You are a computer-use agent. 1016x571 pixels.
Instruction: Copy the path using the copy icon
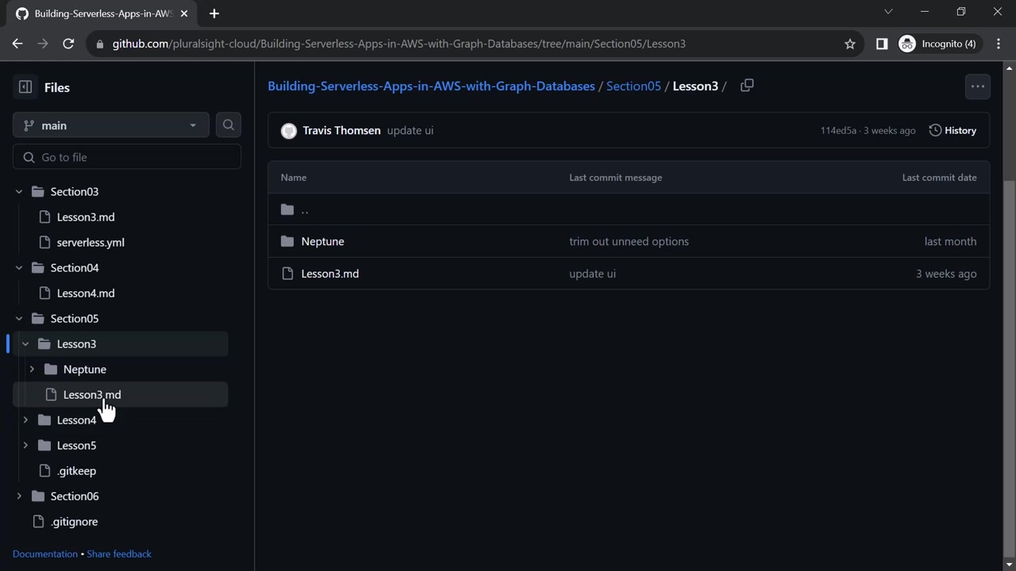[x=747, y=86]
